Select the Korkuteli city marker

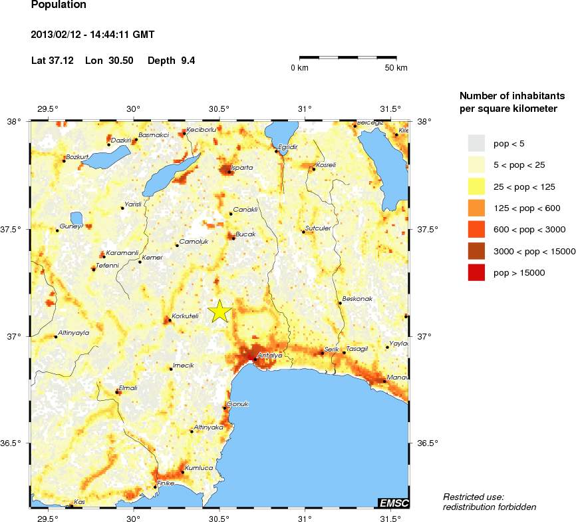click(170, 320)
